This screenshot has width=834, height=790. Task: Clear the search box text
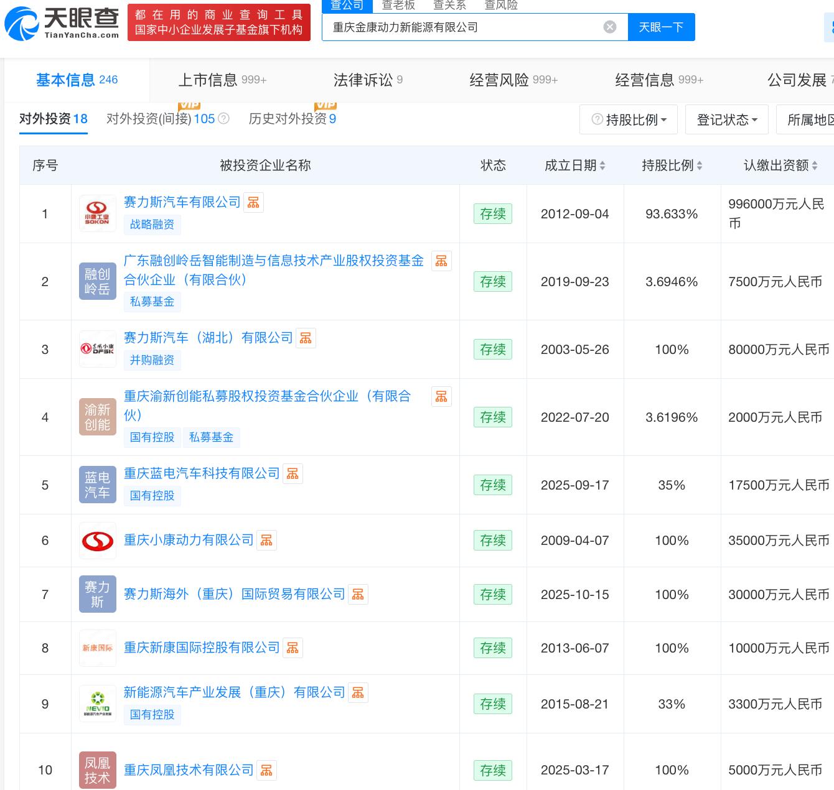[x=610, y=27]
